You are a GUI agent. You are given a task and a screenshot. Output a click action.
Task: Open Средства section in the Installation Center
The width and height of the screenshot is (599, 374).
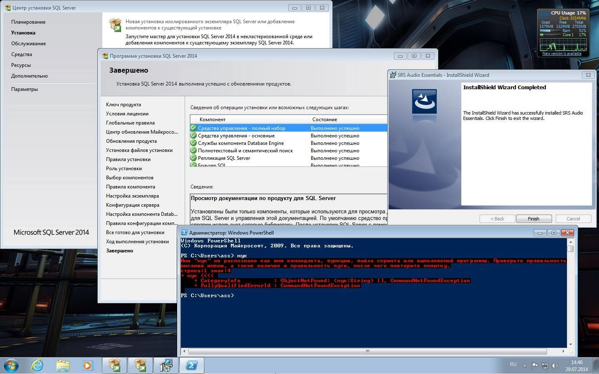(22, 54)
